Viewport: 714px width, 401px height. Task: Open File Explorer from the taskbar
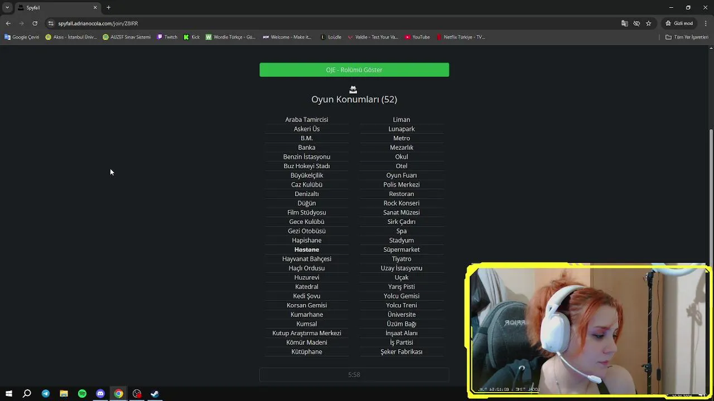pos(64,394)
